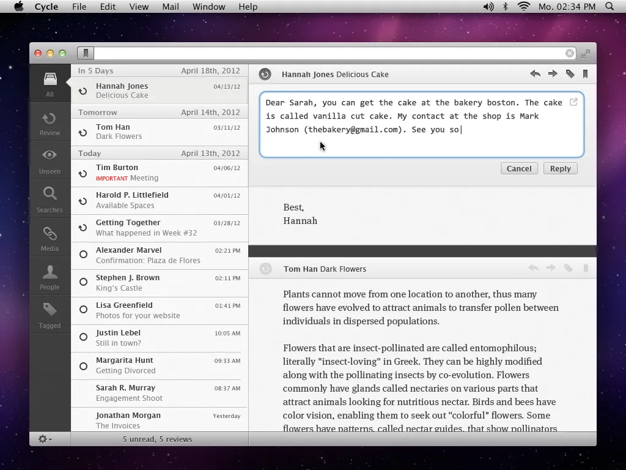The image size is (626, 470).
Task: Open the Media section in sidebar
Action: tap(50, 238)
